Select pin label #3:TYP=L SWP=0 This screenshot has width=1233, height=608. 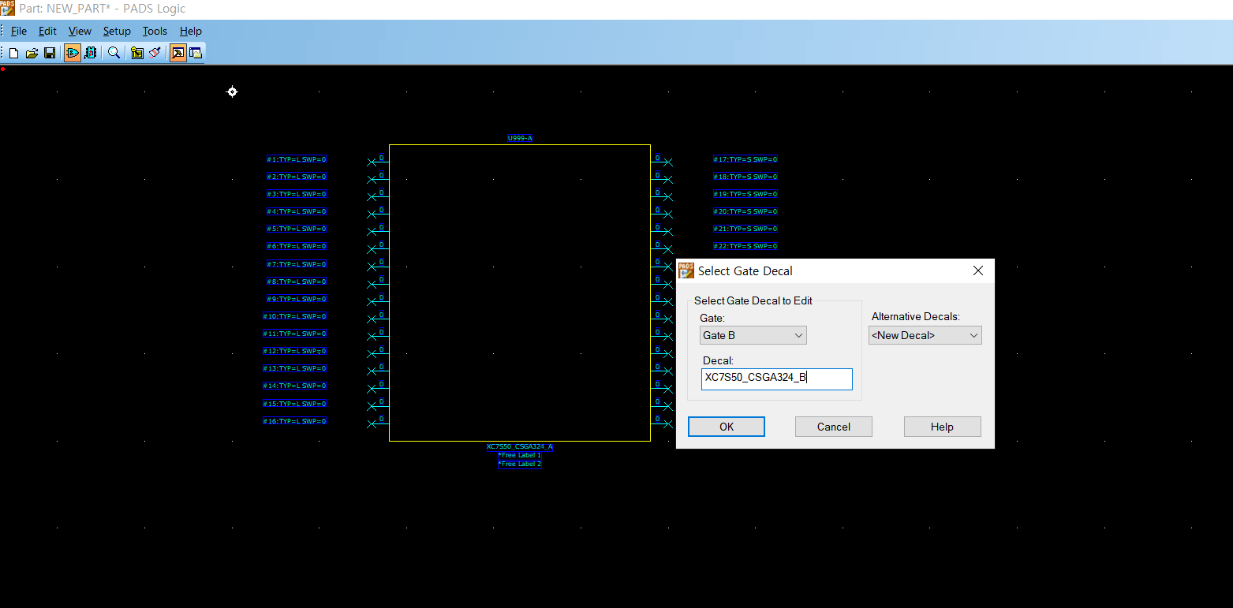(296, 194)
